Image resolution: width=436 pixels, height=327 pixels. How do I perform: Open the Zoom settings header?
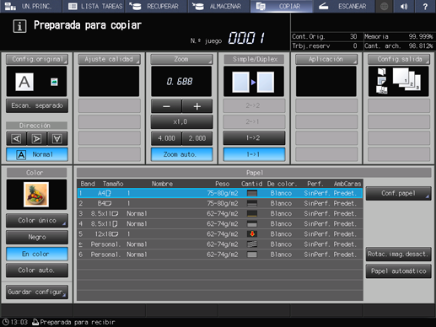(x=181, y=59)
